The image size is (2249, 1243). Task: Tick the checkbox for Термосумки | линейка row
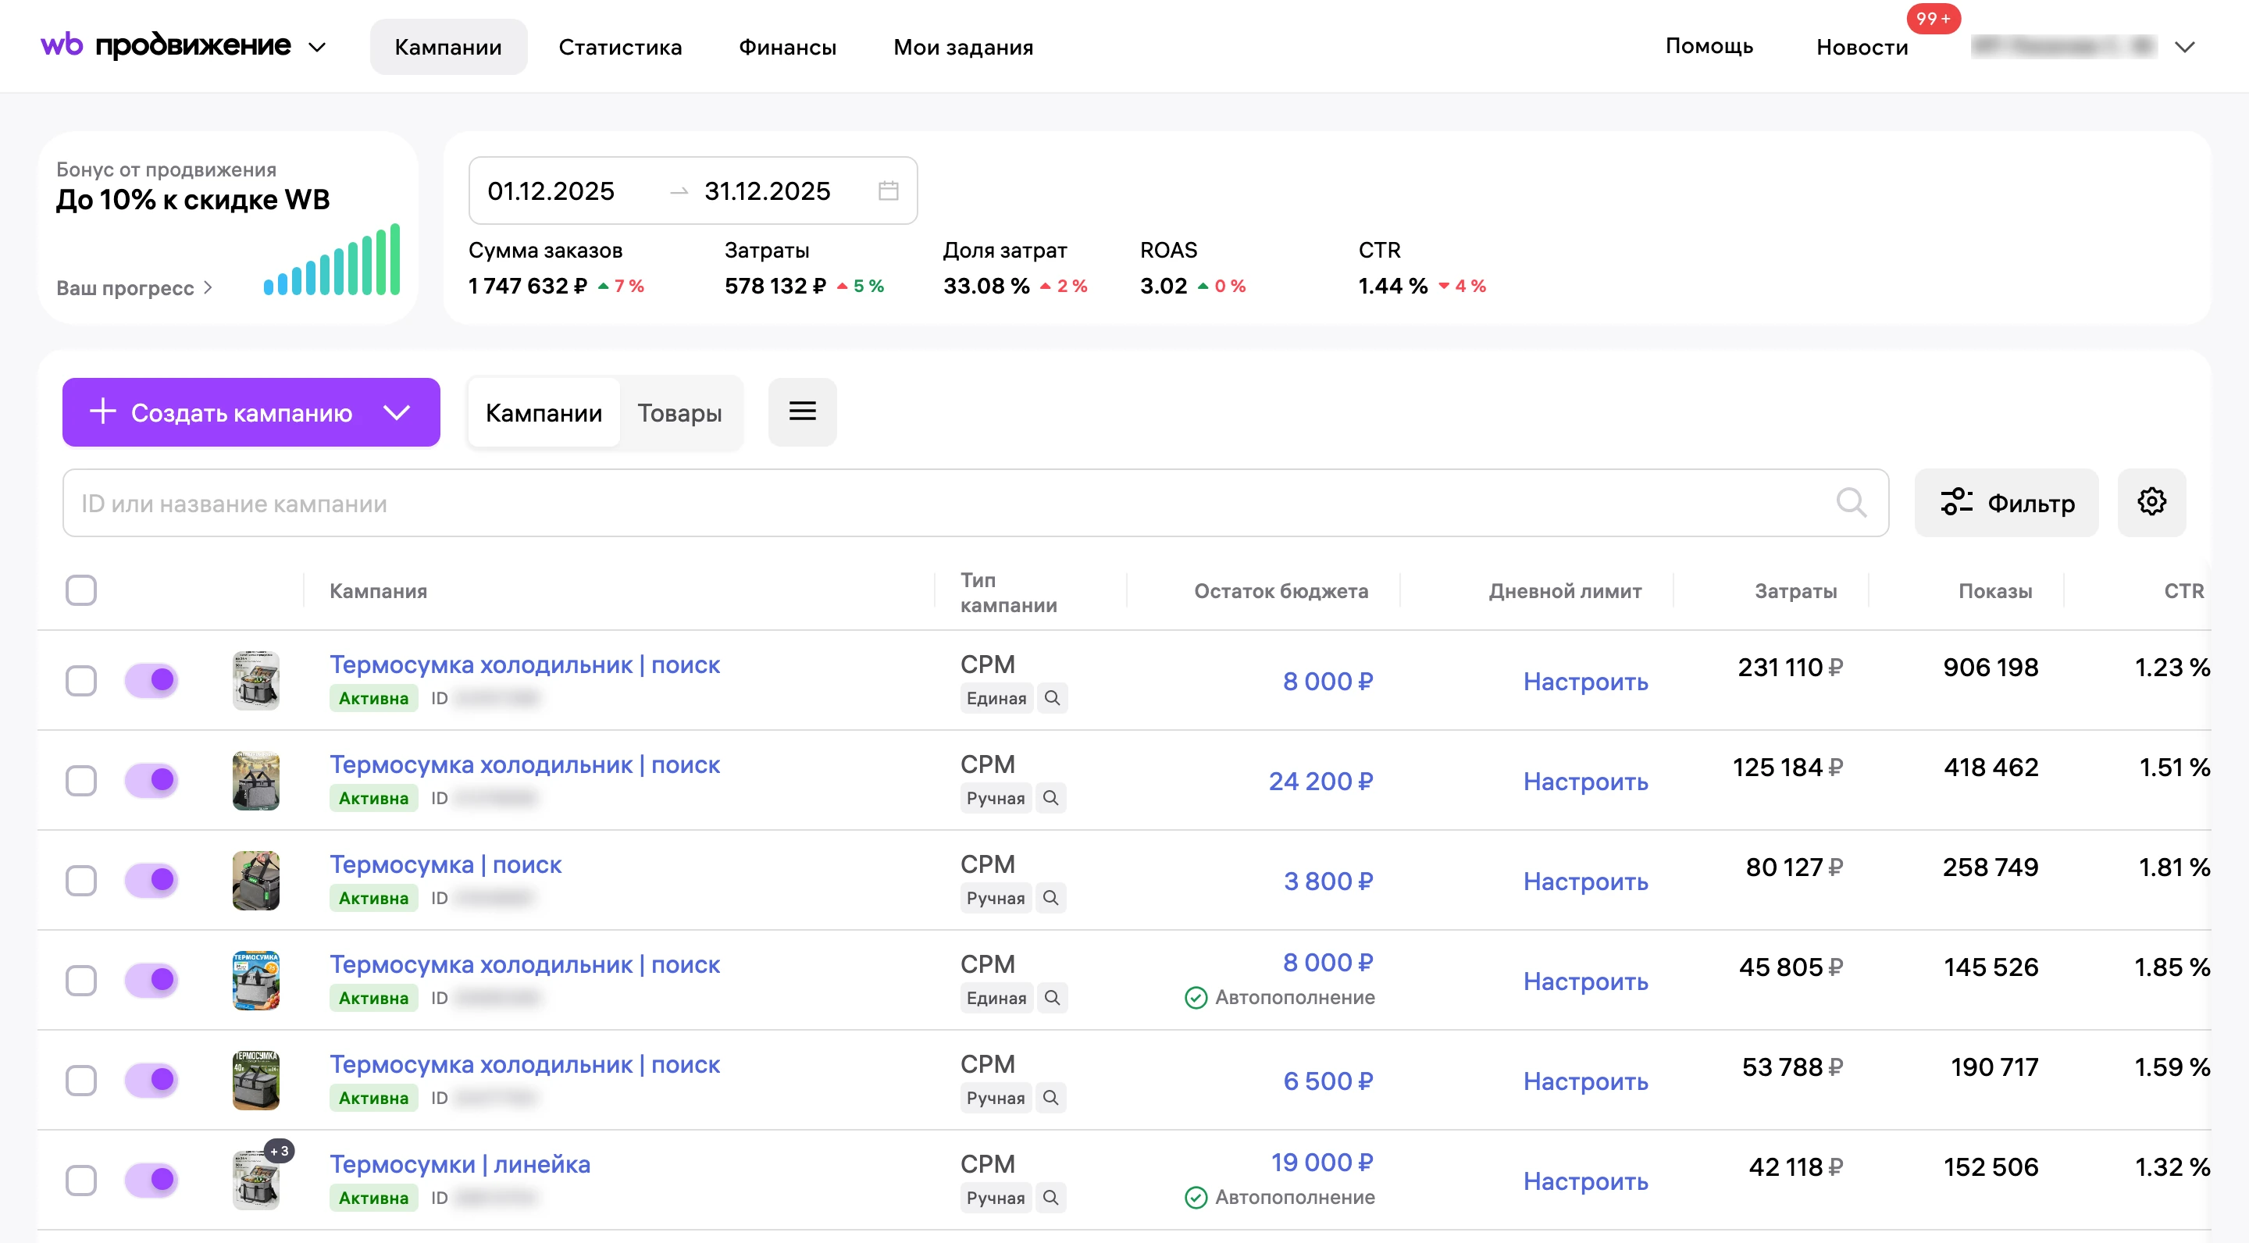pyautogui.click(x=81, y=1181)
